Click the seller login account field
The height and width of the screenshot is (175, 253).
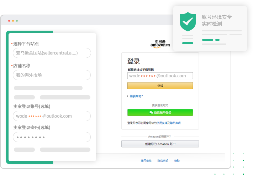[52, 116]
